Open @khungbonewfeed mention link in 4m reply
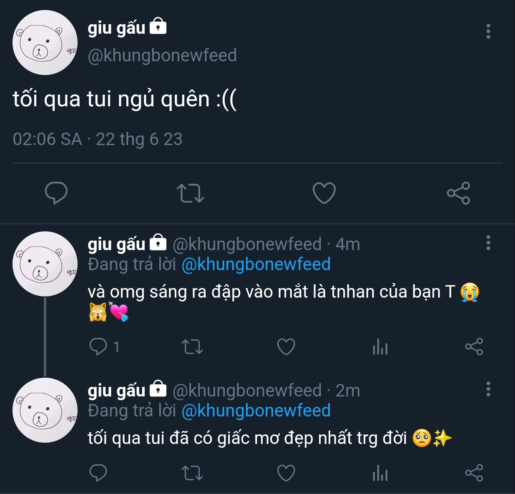Image resolution: width=515 pixels, height=494 pixels. tap(256, 264)
